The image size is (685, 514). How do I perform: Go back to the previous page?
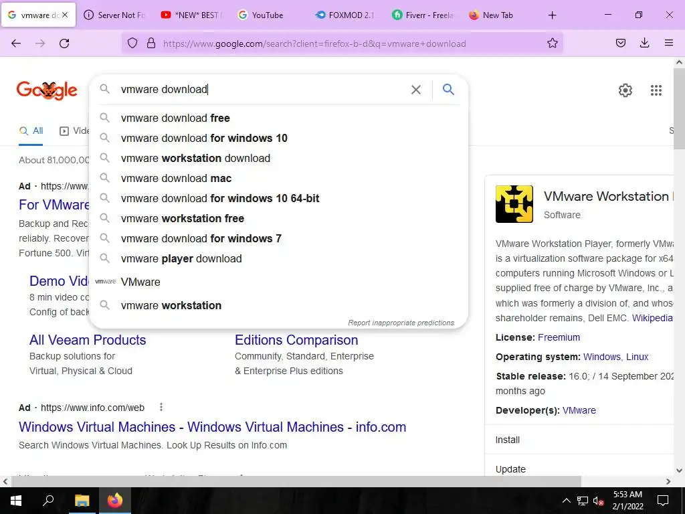[16, 44]
